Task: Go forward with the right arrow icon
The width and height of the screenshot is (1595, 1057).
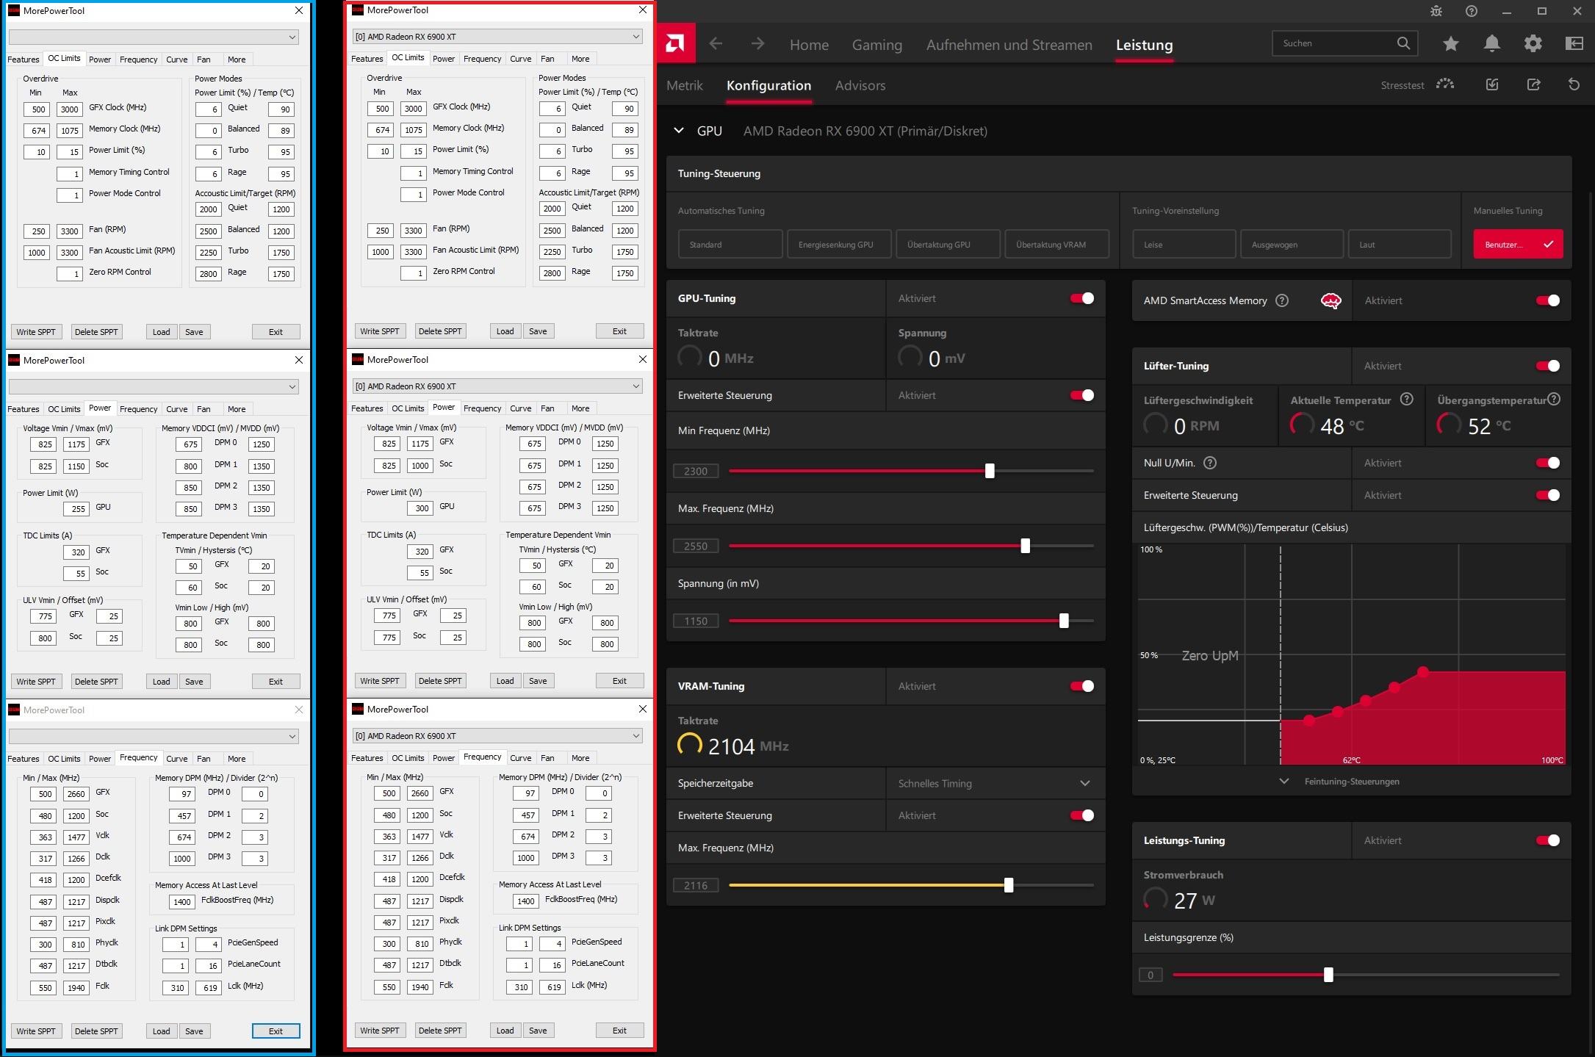Action: point(757,44)
